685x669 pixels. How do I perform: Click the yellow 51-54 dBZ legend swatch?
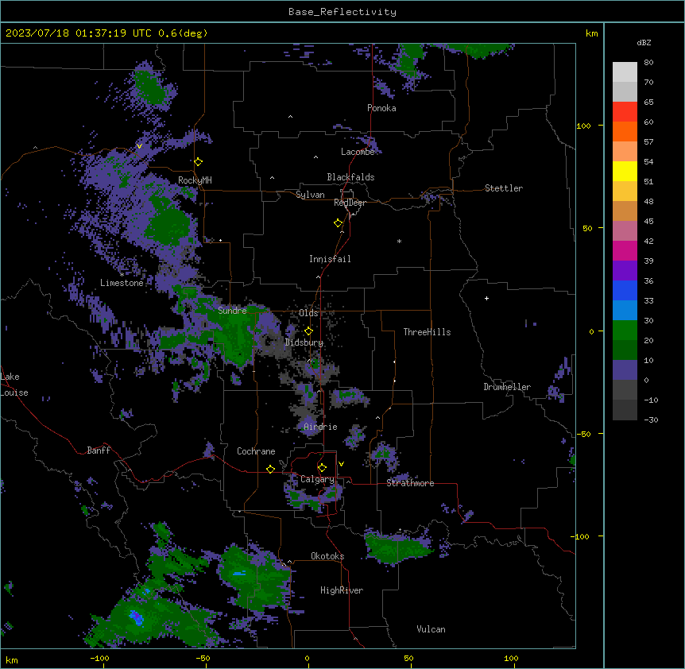click(x=625, y=171)
